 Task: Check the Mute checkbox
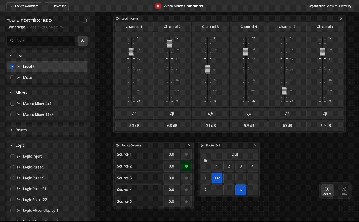12,77
